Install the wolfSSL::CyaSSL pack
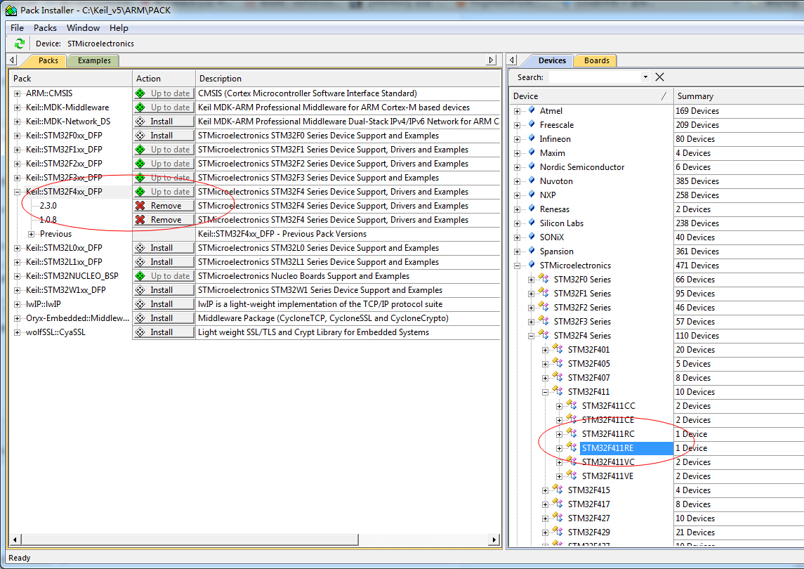Screen dimensions: 804x569 [x=164, y=332]
